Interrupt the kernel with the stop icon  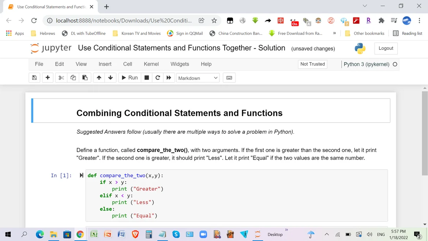(x=147, y=78)
